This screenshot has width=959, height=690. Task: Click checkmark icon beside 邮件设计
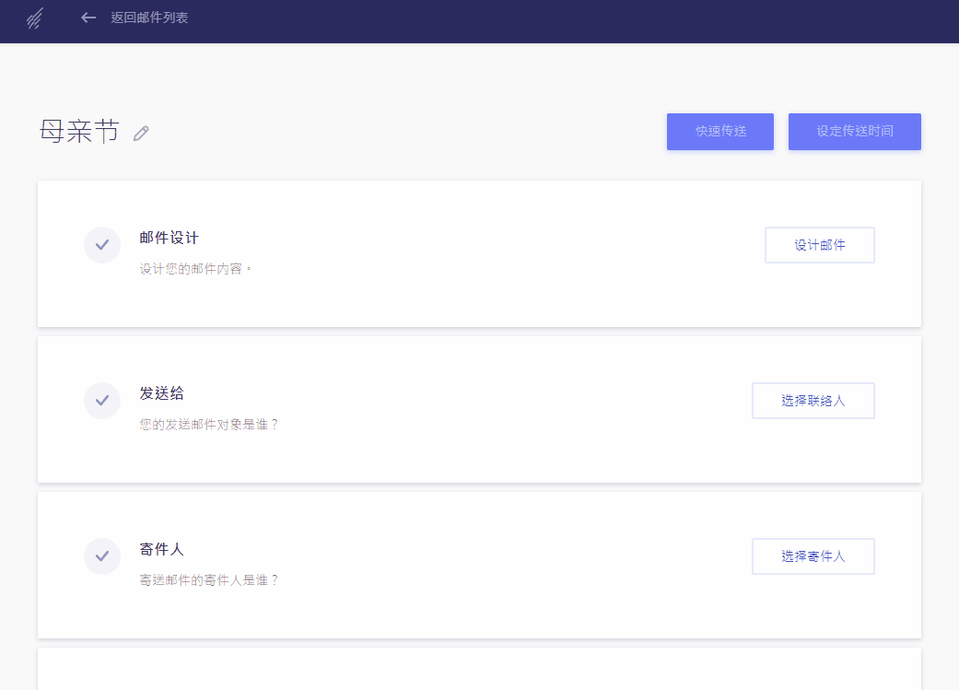click(102, 245)
